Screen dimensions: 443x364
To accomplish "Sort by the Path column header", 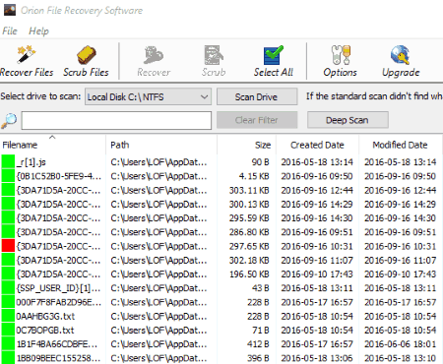I will (161, 145).
